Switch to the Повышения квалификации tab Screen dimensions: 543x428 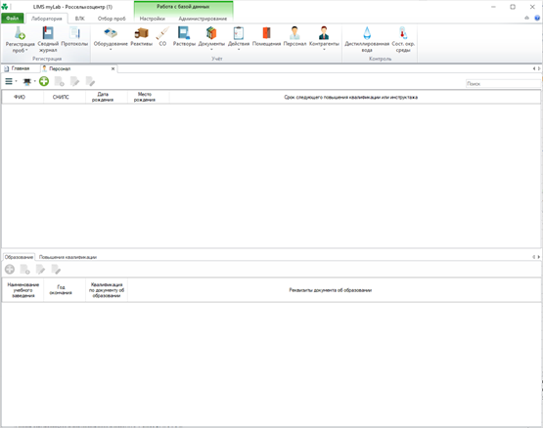tap(68, 257)
